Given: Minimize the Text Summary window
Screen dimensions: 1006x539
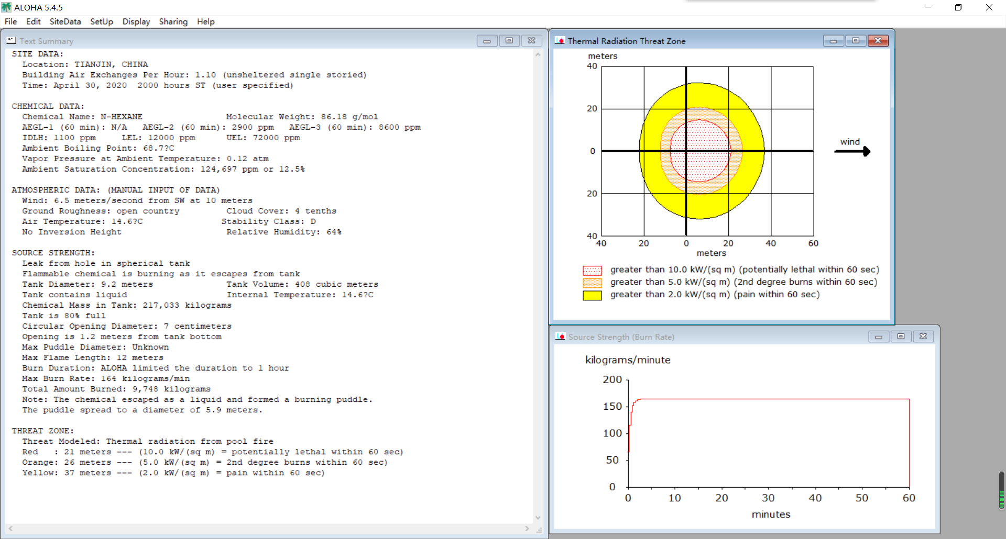Looking at the screenshot, I should (x=487, y=41).
